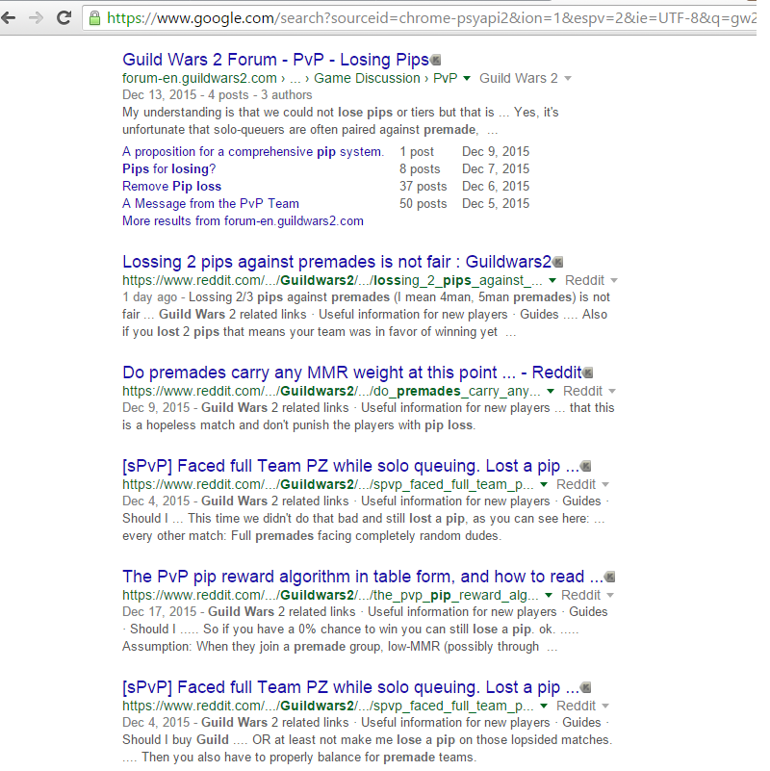Screen dimensions: 770x771
Task: Open sPvP result with 'random dudes' snippet
Action: click(351, 466)
